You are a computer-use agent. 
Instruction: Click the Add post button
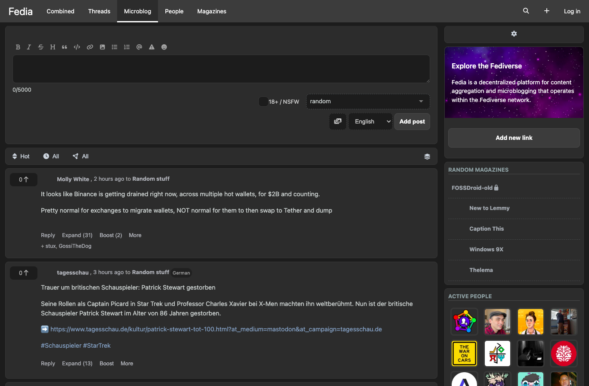(x=412, y=121)
